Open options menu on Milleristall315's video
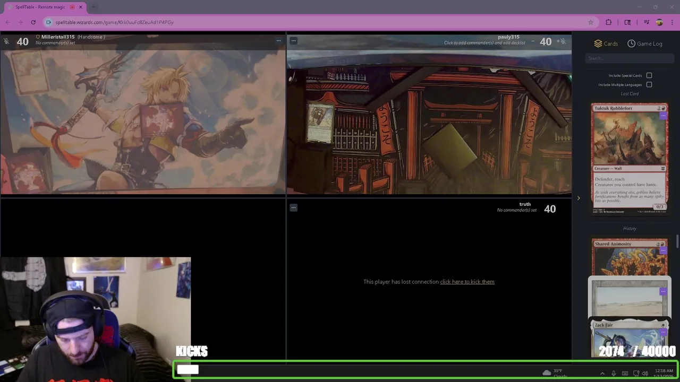 click(278, 40)
